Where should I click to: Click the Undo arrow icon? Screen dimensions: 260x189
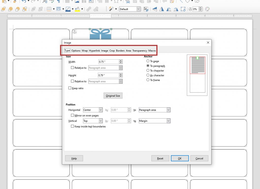point(24,1)
